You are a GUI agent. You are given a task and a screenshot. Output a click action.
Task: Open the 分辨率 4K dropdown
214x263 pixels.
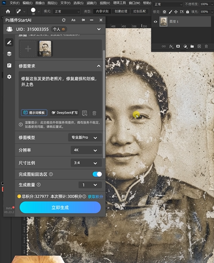[x=86, y=150]
